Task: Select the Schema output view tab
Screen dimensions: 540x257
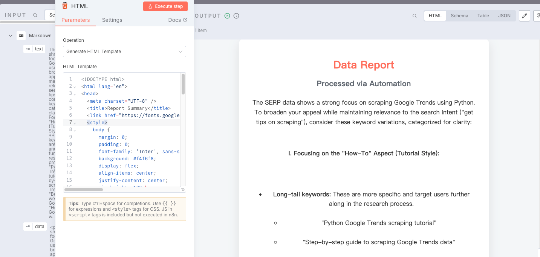Action: 459,16
